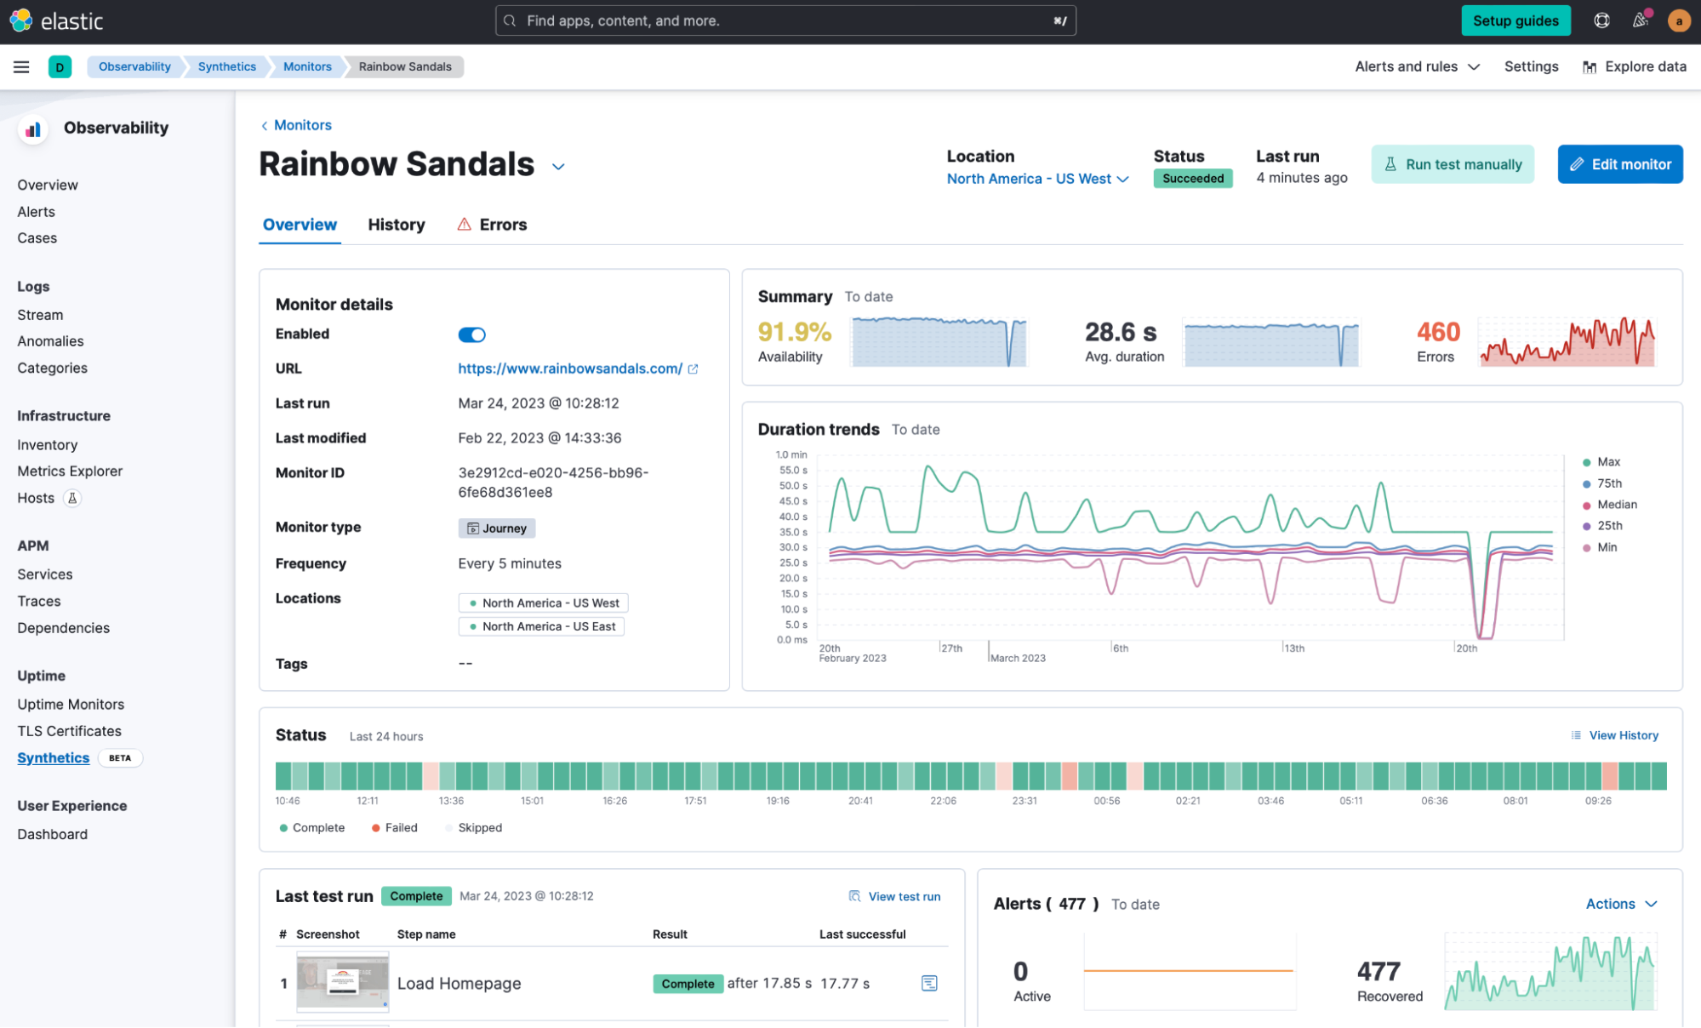Open the user account avatar
This screenshot has height=1028, width=1701.
tap(1679, 20)
